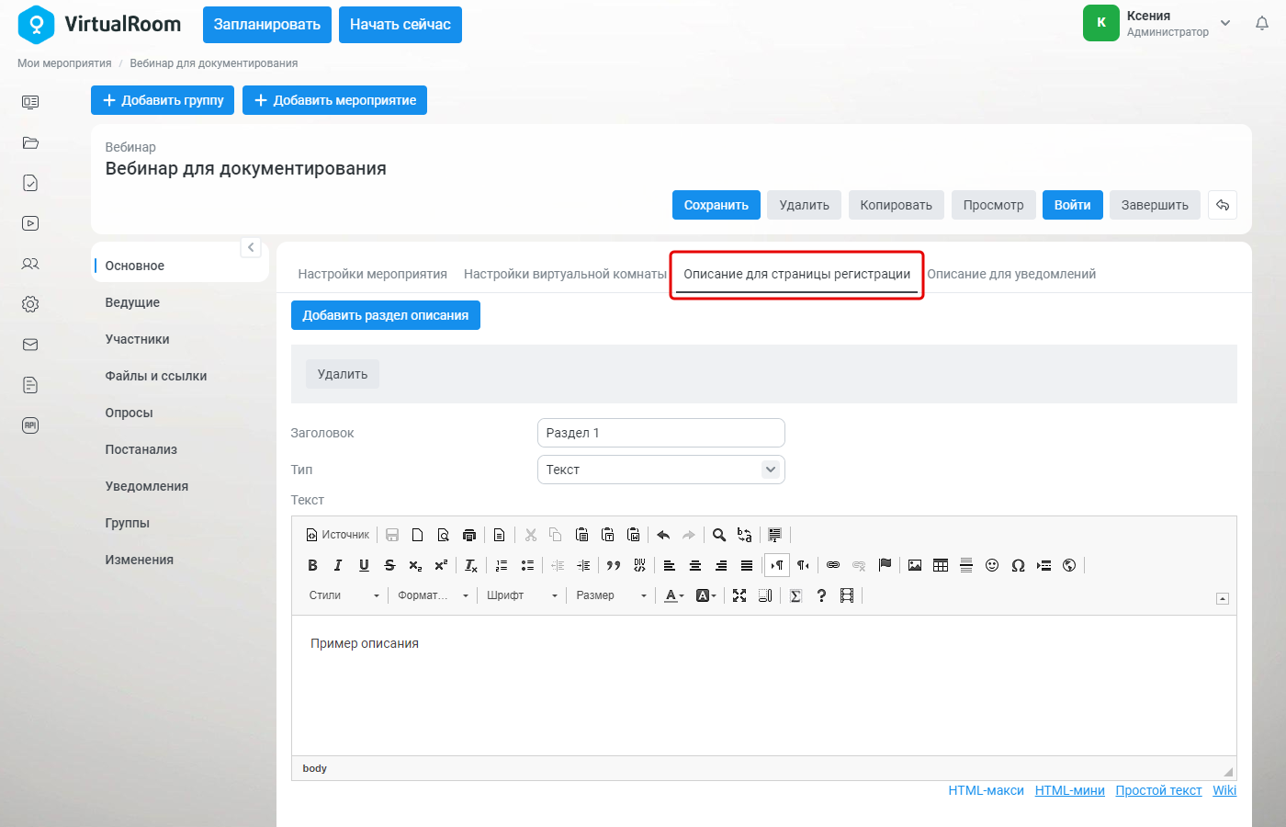Open the Тип dropdown showing Текст
Image resolution: width=1286 pixels, height=827 pixels.
pos(660,470)
